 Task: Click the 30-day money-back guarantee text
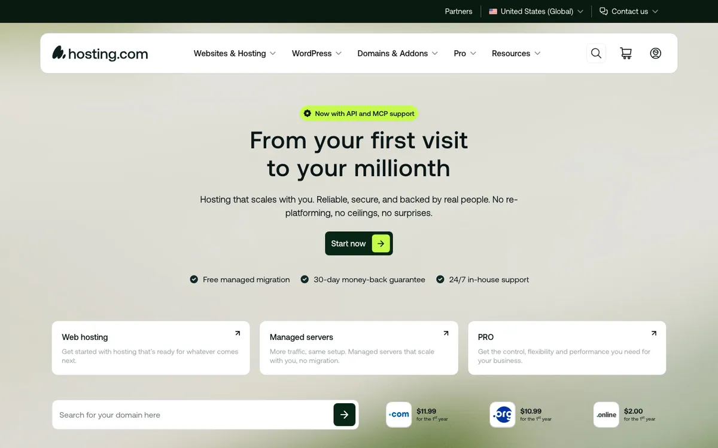(x=370, y=280)
